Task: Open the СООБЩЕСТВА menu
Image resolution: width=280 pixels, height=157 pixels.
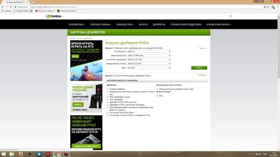Action: (x=125, y=24)
